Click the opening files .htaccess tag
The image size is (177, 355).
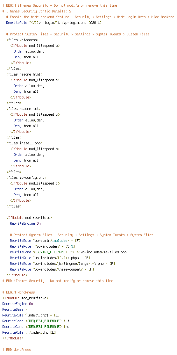tap(22, 40)
